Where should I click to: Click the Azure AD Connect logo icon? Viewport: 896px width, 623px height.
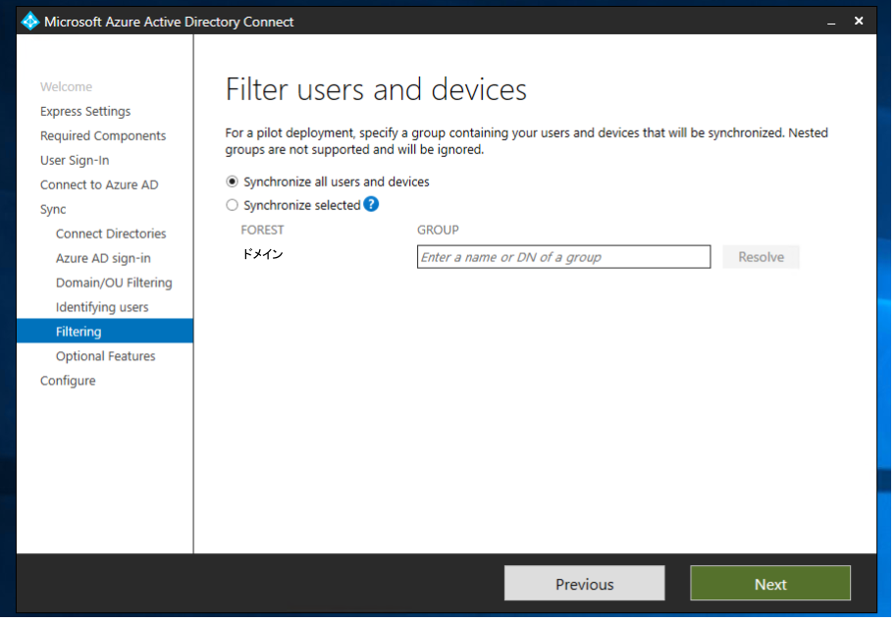point(29,22)
